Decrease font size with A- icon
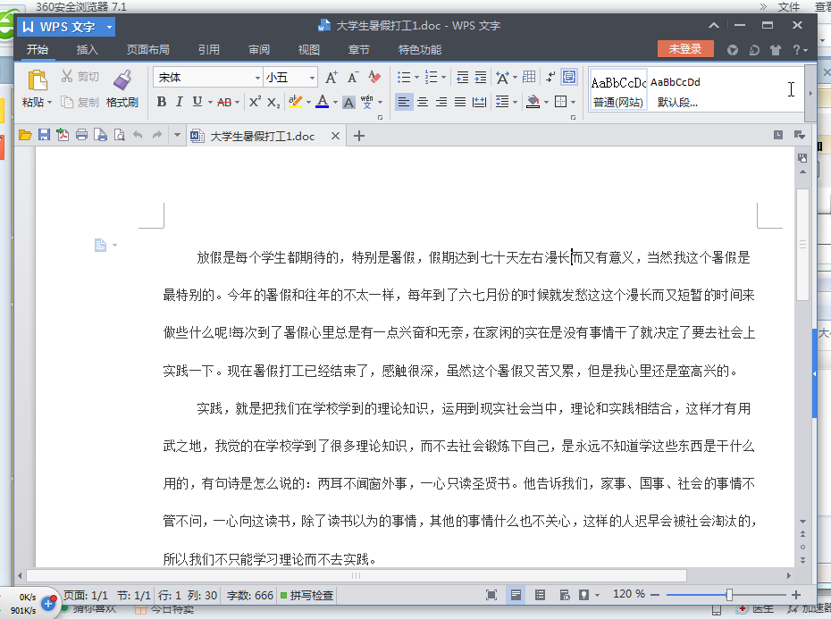The image size is (831, 619). point(353,78)
